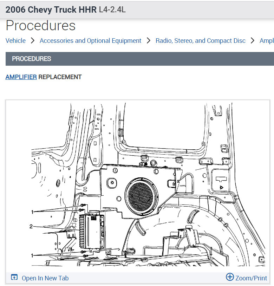Click the Zoom/Print plus circle icon

pyautogui.click(x=230, y=277)
